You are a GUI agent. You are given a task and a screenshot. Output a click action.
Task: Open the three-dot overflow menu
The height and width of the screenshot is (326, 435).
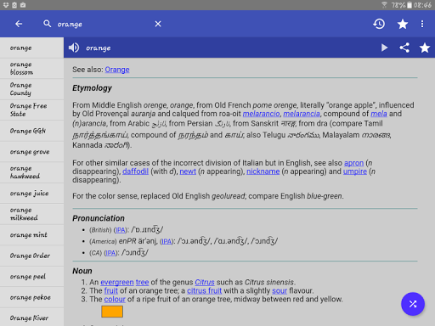pyautogui.click(x=422, y=24)
